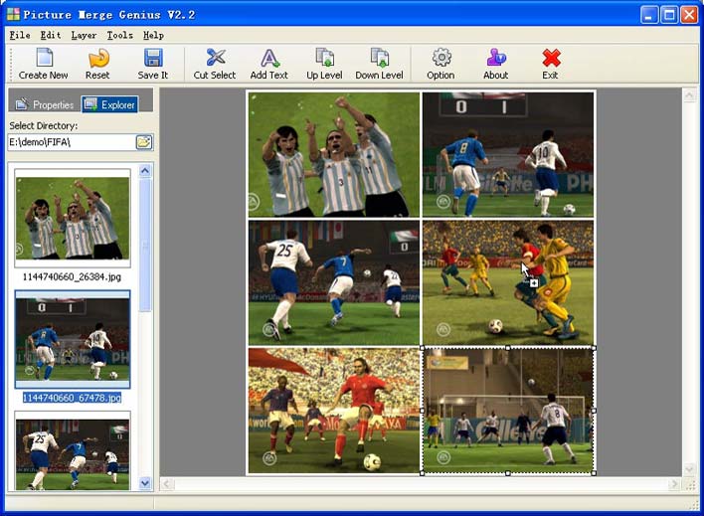Select the explorer thumbnail with player number 25
704x516 pixels.
73,451
